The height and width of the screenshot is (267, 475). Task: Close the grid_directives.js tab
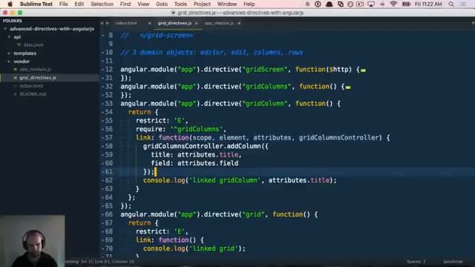[x=196, y=23]
